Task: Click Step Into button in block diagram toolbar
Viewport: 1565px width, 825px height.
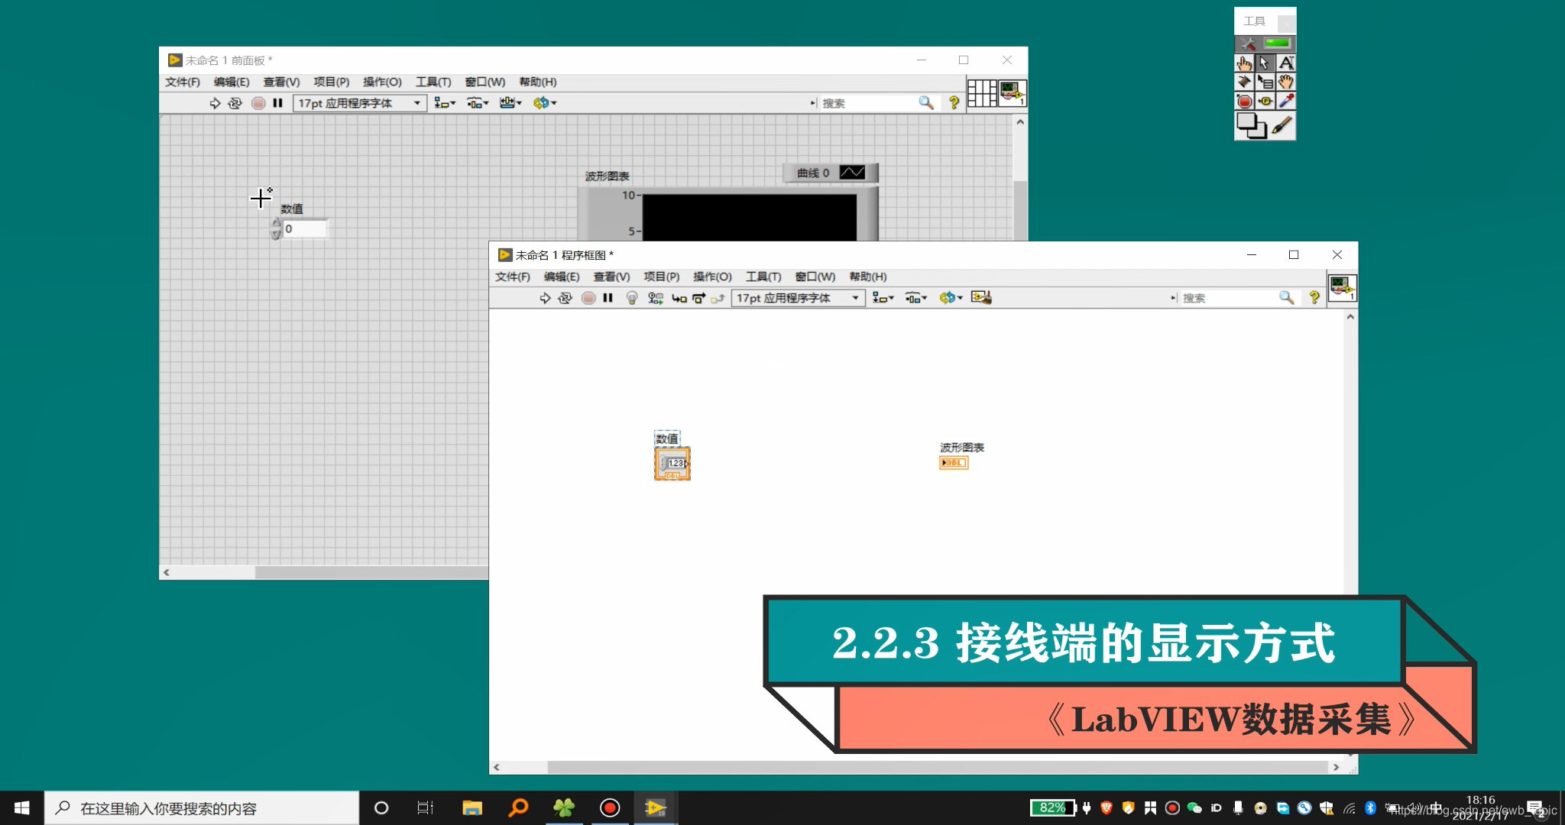Action: (x=679, y=298)
